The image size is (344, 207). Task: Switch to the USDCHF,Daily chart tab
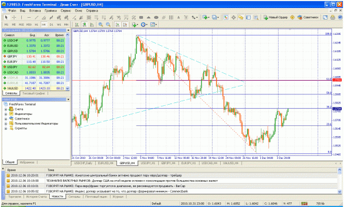83,163
